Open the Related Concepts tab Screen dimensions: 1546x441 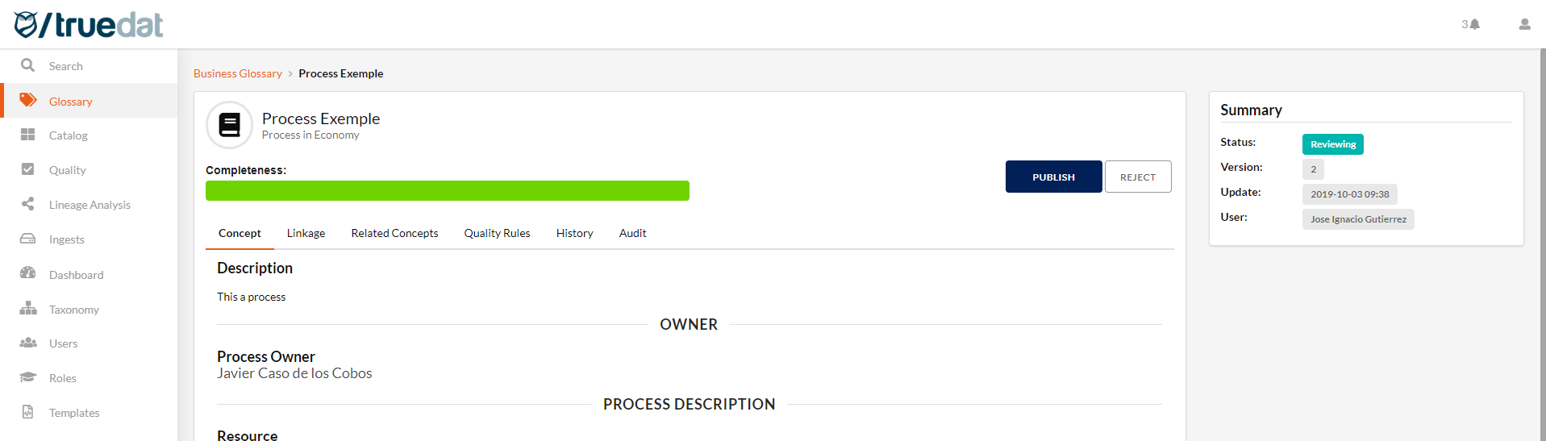coord(394,233)
